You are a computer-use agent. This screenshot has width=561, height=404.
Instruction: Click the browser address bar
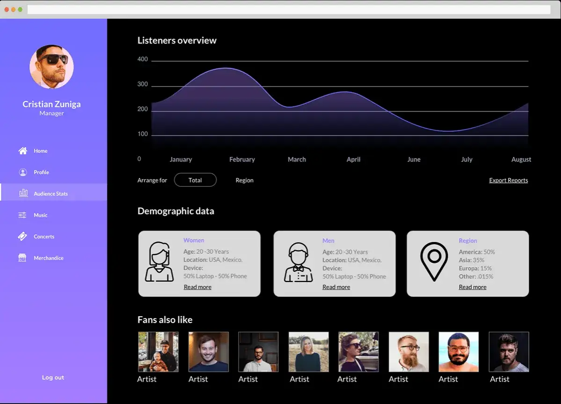click(x=289, y=10)
